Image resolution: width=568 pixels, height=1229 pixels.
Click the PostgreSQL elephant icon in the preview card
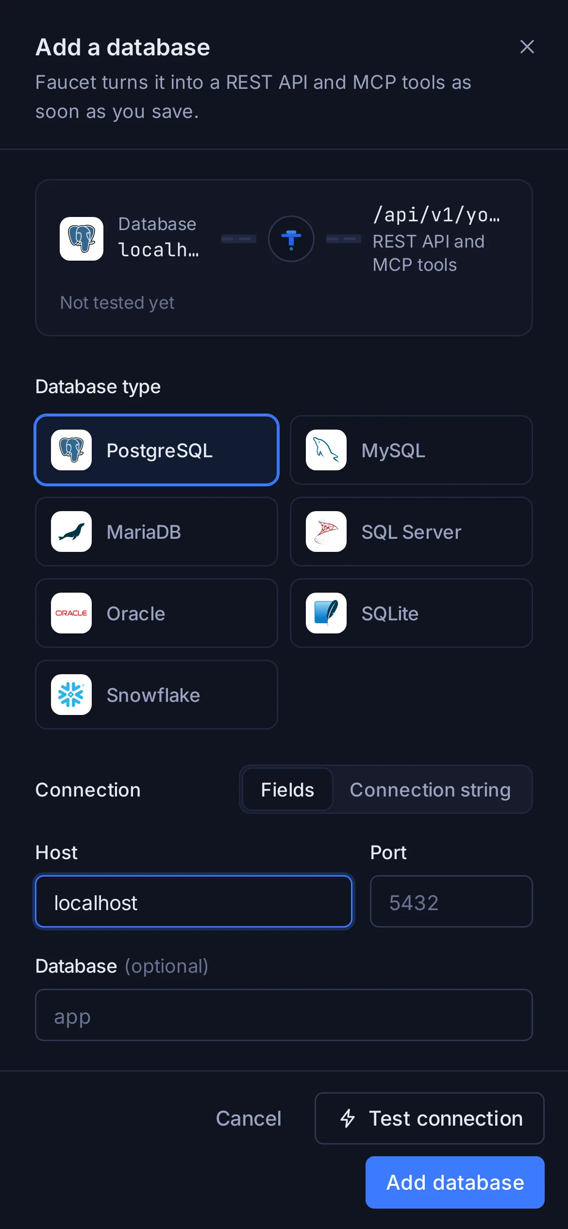coord(82,239)
